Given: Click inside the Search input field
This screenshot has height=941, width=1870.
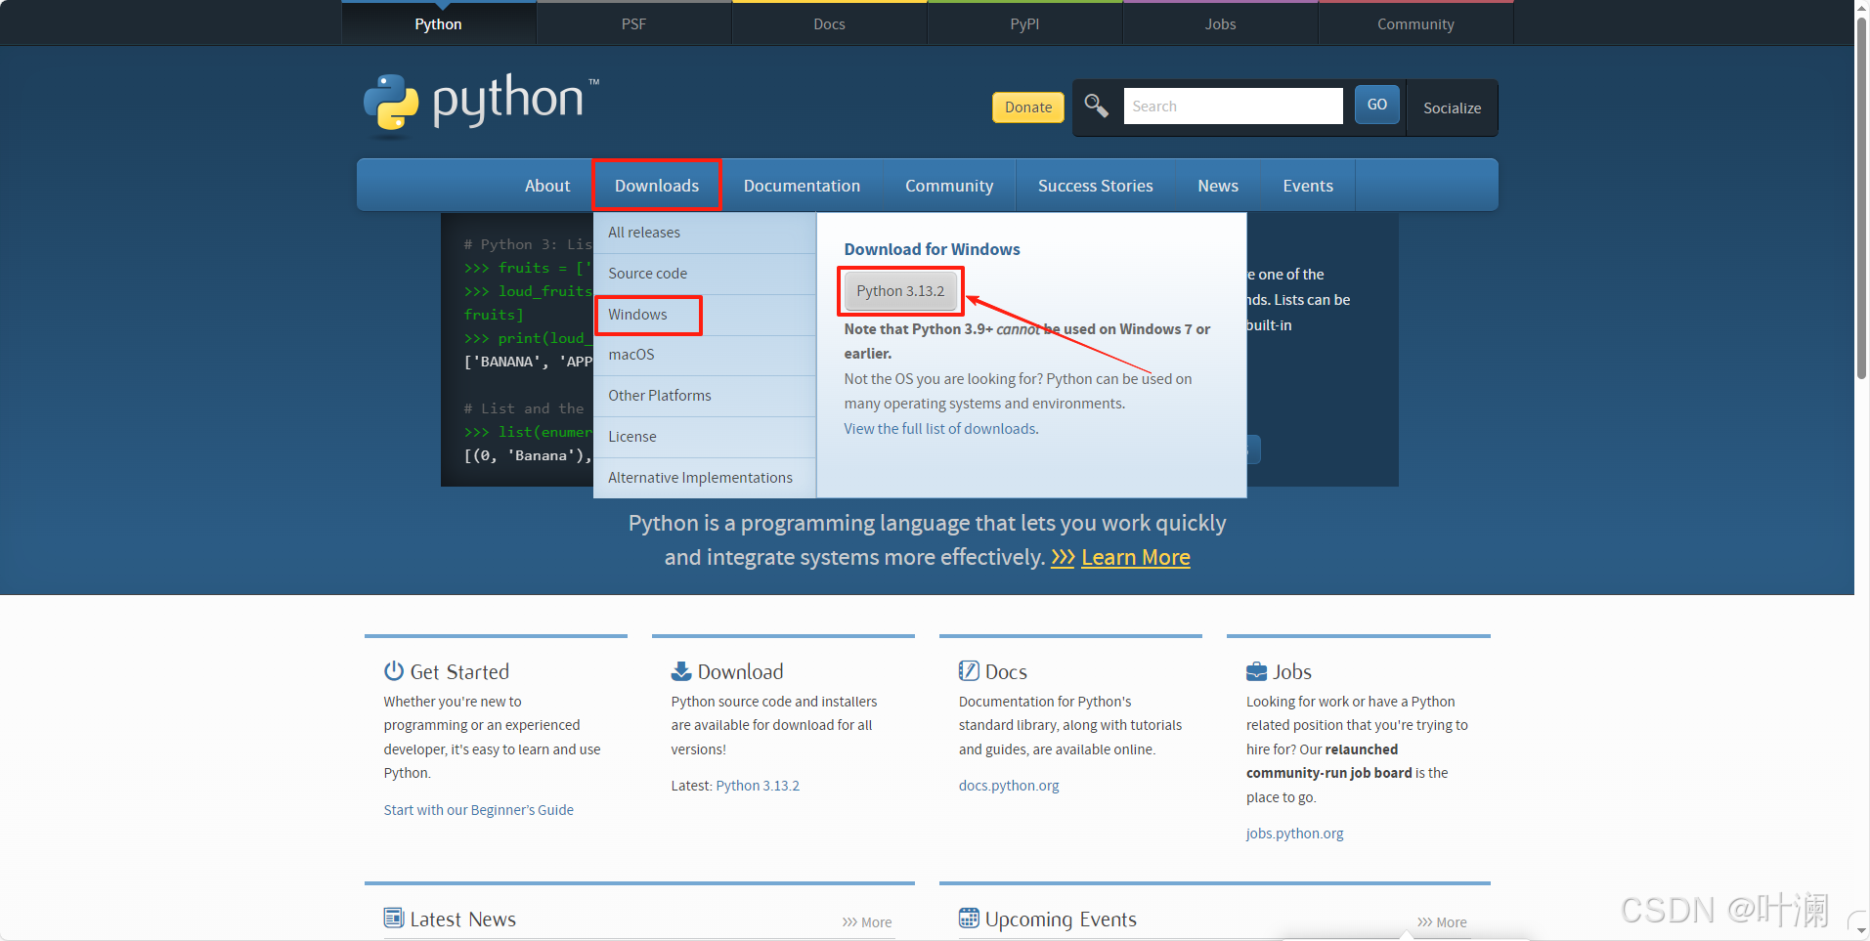Looking at the screenshot, I should (1232, 106).
